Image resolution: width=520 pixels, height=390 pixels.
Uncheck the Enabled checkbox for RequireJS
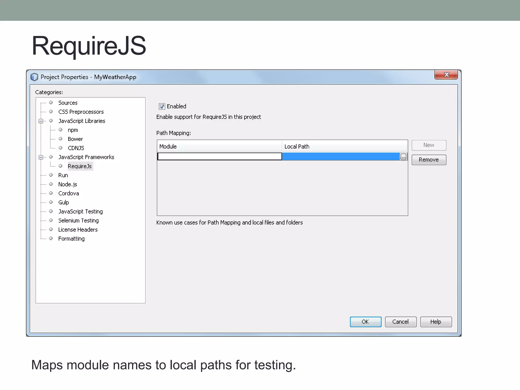[162, 106]
